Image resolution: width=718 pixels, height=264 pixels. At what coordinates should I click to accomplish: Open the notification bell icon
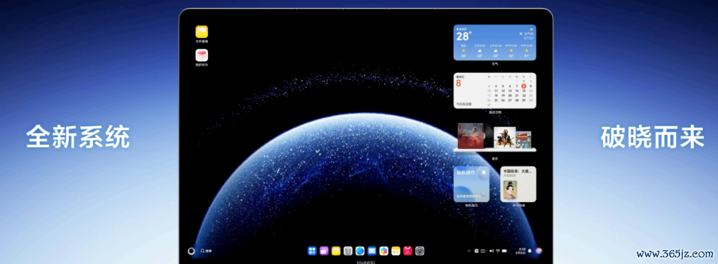[530, 251]
